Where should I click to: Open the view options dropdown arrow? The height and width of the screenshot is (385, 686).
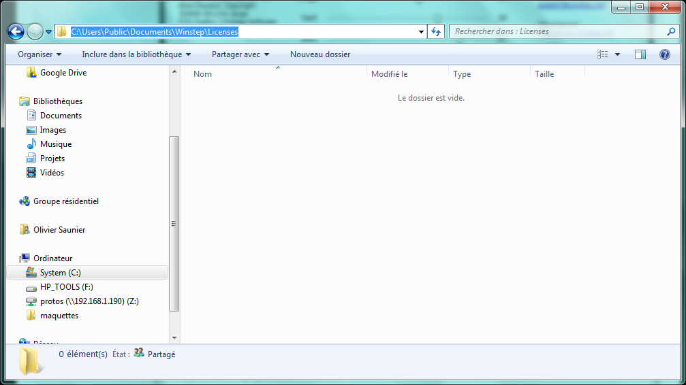[x=617, y=54]
